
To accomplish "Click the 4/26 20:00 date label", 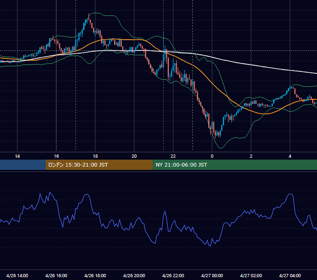I will pyautogui.click(x=134, y=275).
